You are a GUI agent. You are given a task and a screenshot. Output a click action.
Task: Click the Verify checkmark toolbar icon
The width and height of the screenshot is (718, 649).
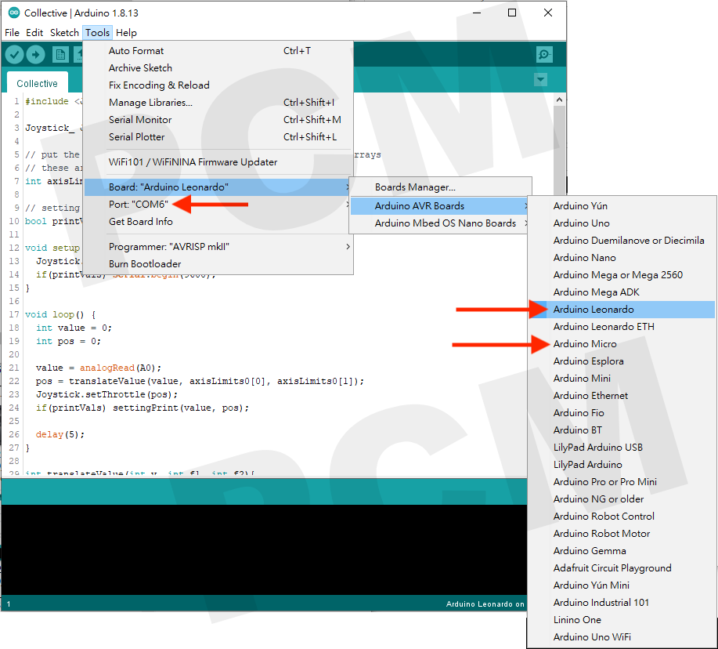[15, 55]
